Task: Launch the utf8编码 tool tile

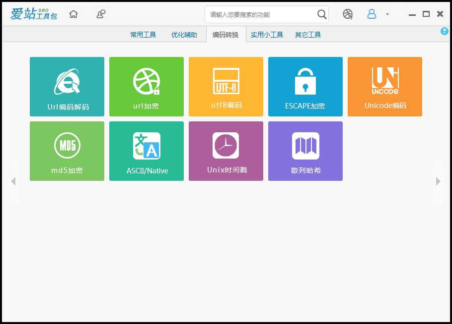Action: 226,87
